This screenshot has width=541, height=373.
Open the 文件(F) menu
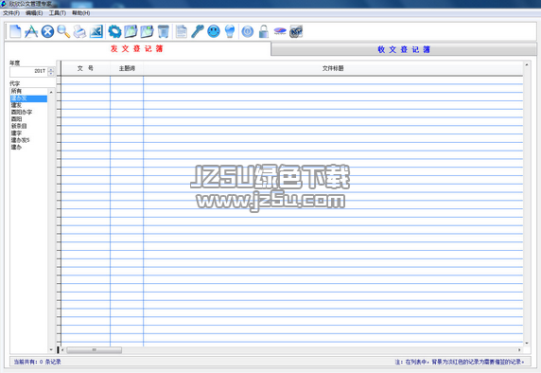(x=11, y=12)
